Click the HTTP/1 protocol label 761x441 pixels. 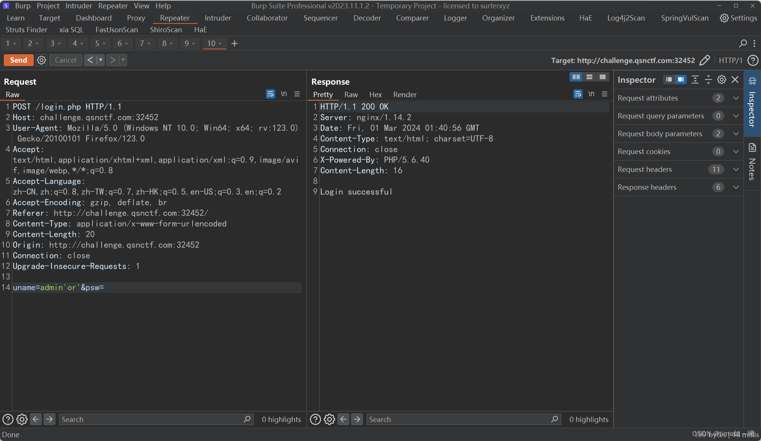pyautogui.click(x=730, y=60)
